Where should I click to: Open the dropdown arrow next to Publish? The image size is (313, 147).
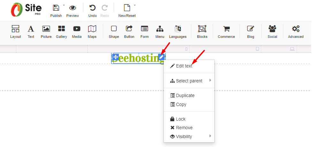[x=64, y=5]
